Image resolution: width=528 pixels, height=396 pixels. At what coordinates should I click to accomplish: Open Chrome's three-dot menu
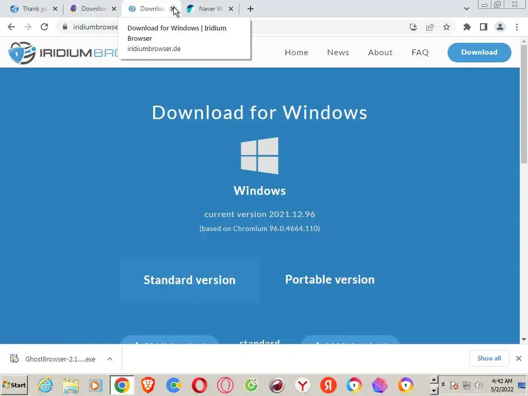[x=517, y=27]
